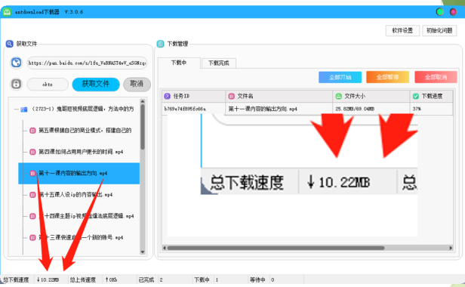
Task: Click the pink circle window button
Action: [453, 12]
